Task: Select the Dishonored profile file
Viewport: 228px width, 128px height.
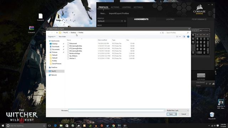Action: (73, 43)
